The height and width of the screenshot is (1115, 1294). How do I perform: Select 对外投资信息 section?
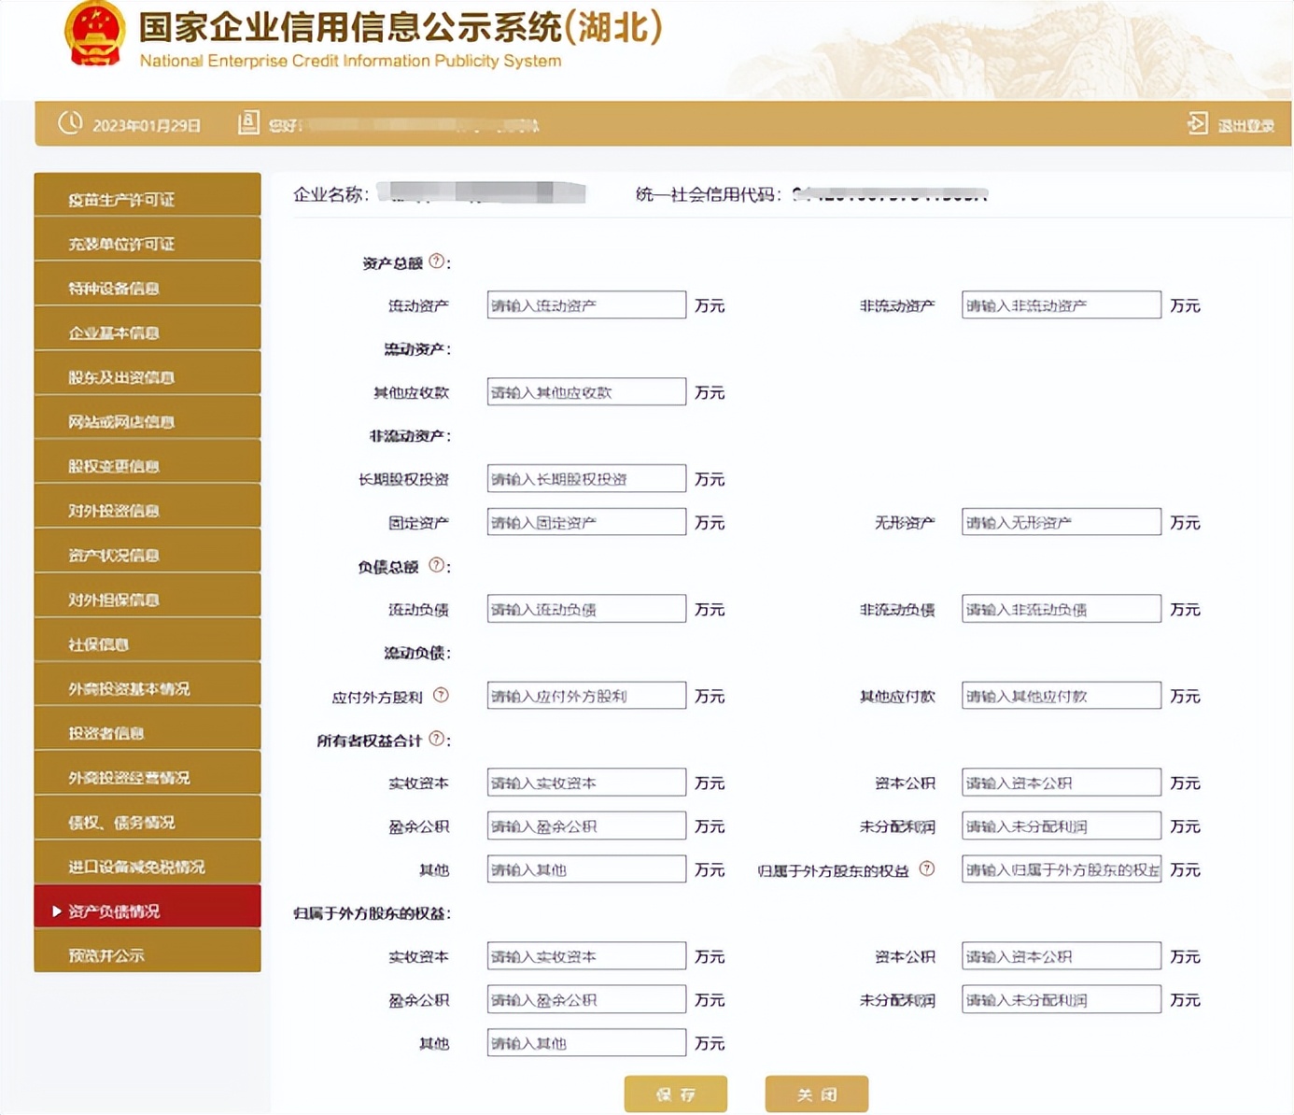coord(147,510)
